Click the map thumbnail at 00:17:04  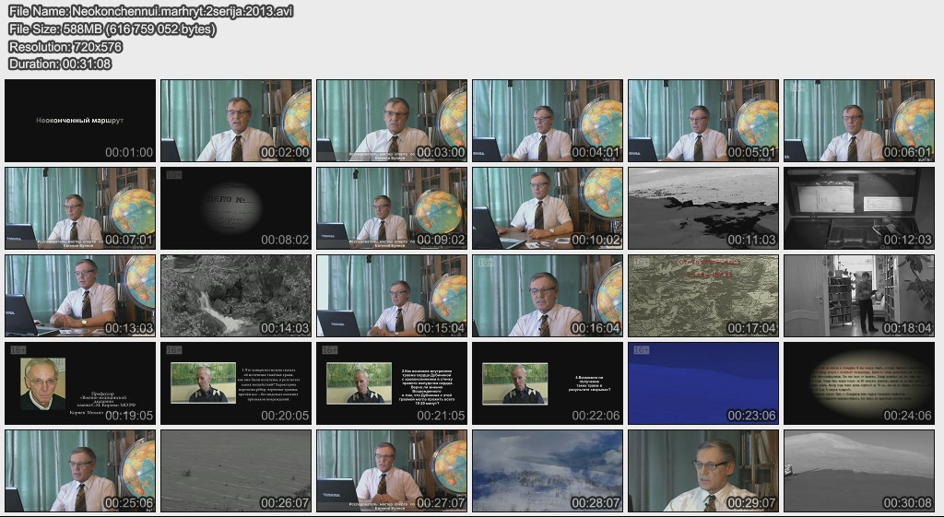(703, 296)
